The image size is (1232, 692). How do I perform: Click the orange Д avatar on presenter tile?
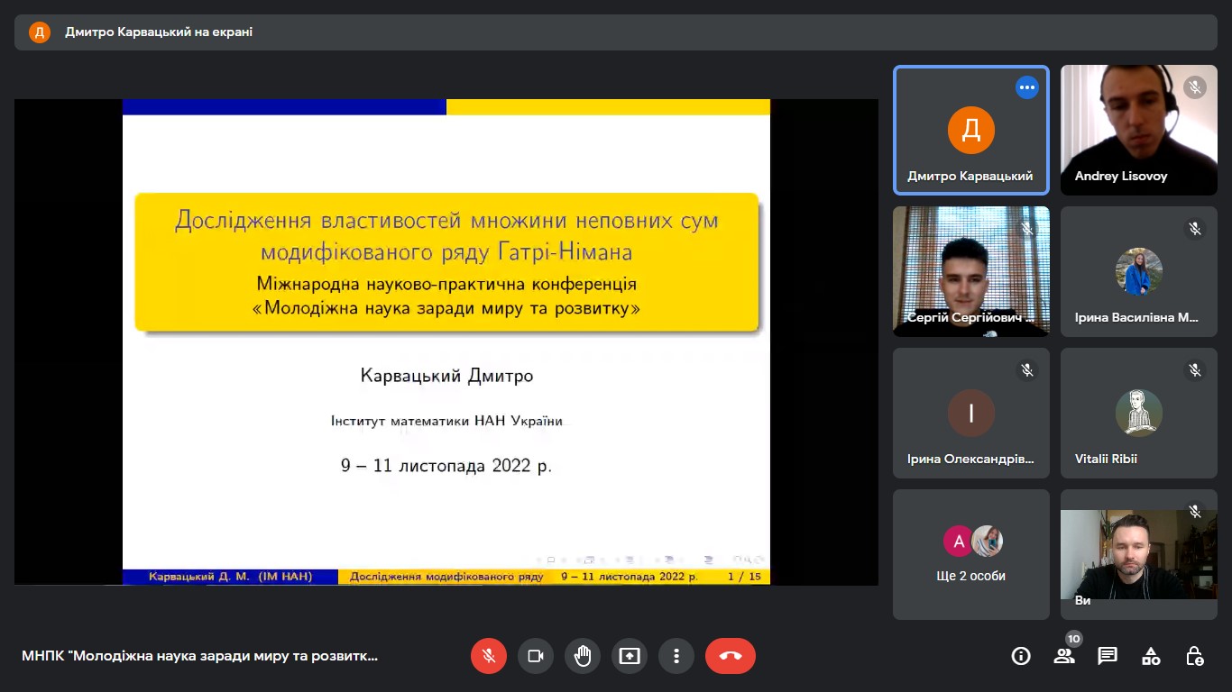pos(971,130)
